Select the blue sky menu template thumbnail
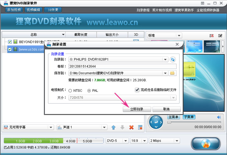Screen dimensions: 227x155 tap(194, 46)
